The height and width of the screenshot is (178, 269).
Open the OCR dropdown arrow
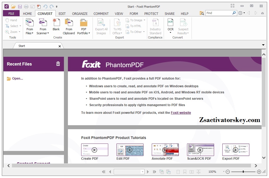170,33
